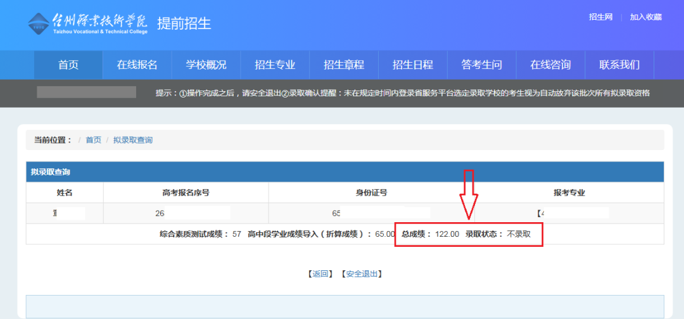Click the Taizhou Vocational College logo
The image size is (684, 319).
point(88,23)
